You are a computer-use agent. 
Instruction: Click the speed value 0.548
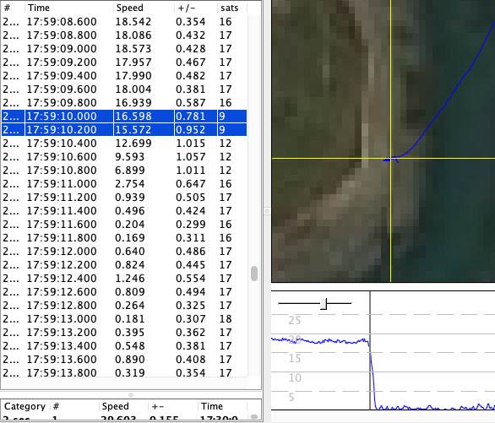pyautogui.click(x=130, y=346)
